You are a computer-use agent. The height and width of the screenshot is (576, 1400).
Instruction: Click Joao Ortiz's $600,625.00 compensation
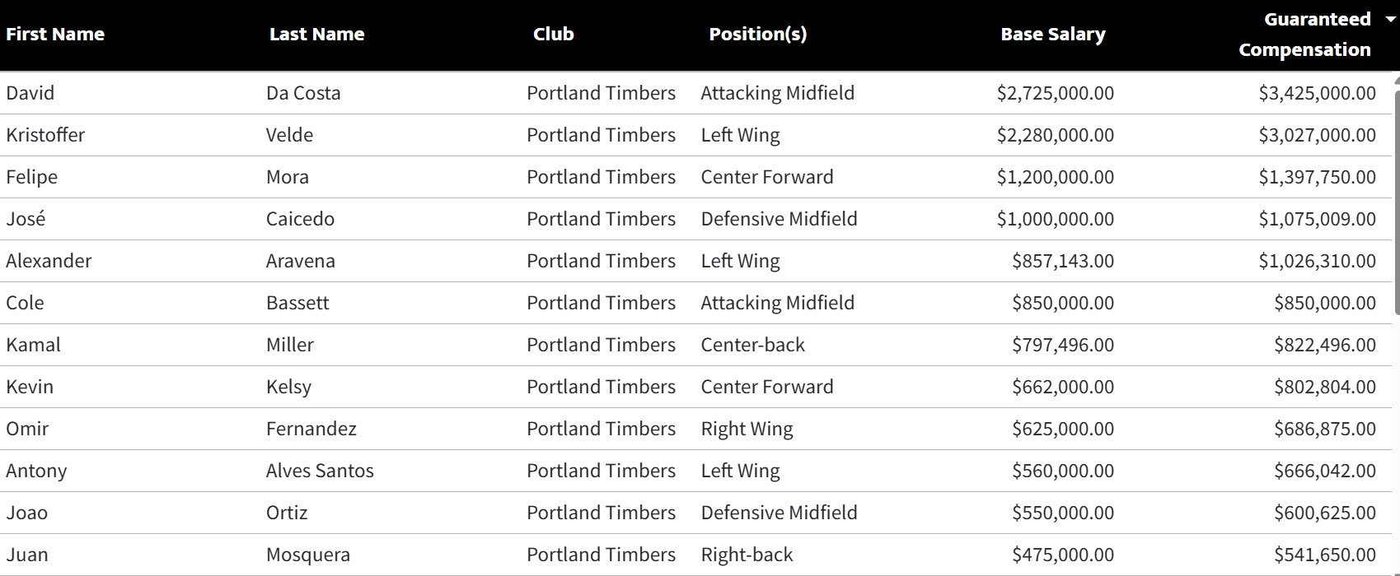[x=1325, y=513]
